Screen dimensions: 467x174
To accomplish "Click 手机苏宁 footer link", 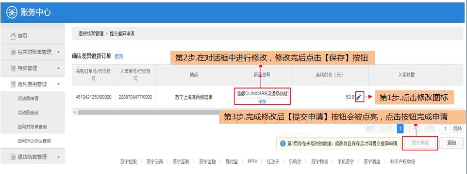I will [x=346, y=162].
